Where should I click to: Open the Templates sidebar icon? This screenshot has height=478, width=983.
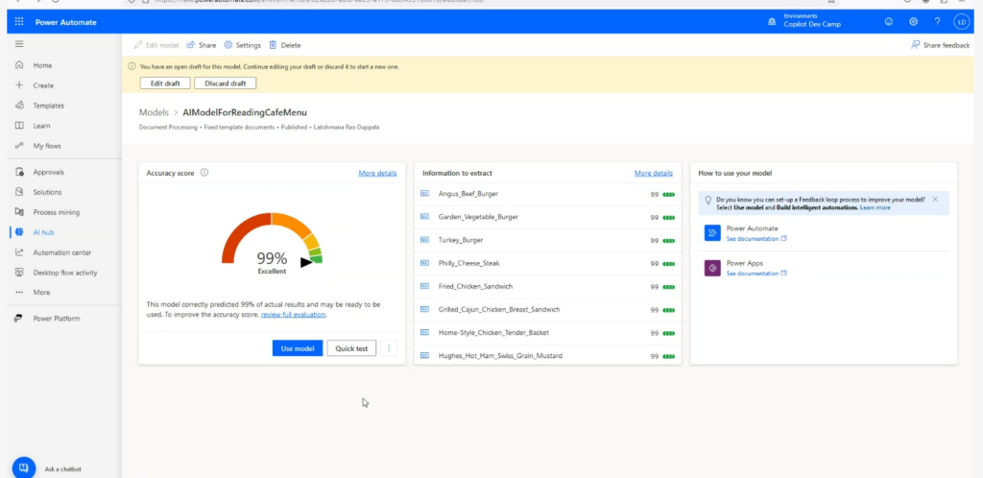[x=19, y=106]
